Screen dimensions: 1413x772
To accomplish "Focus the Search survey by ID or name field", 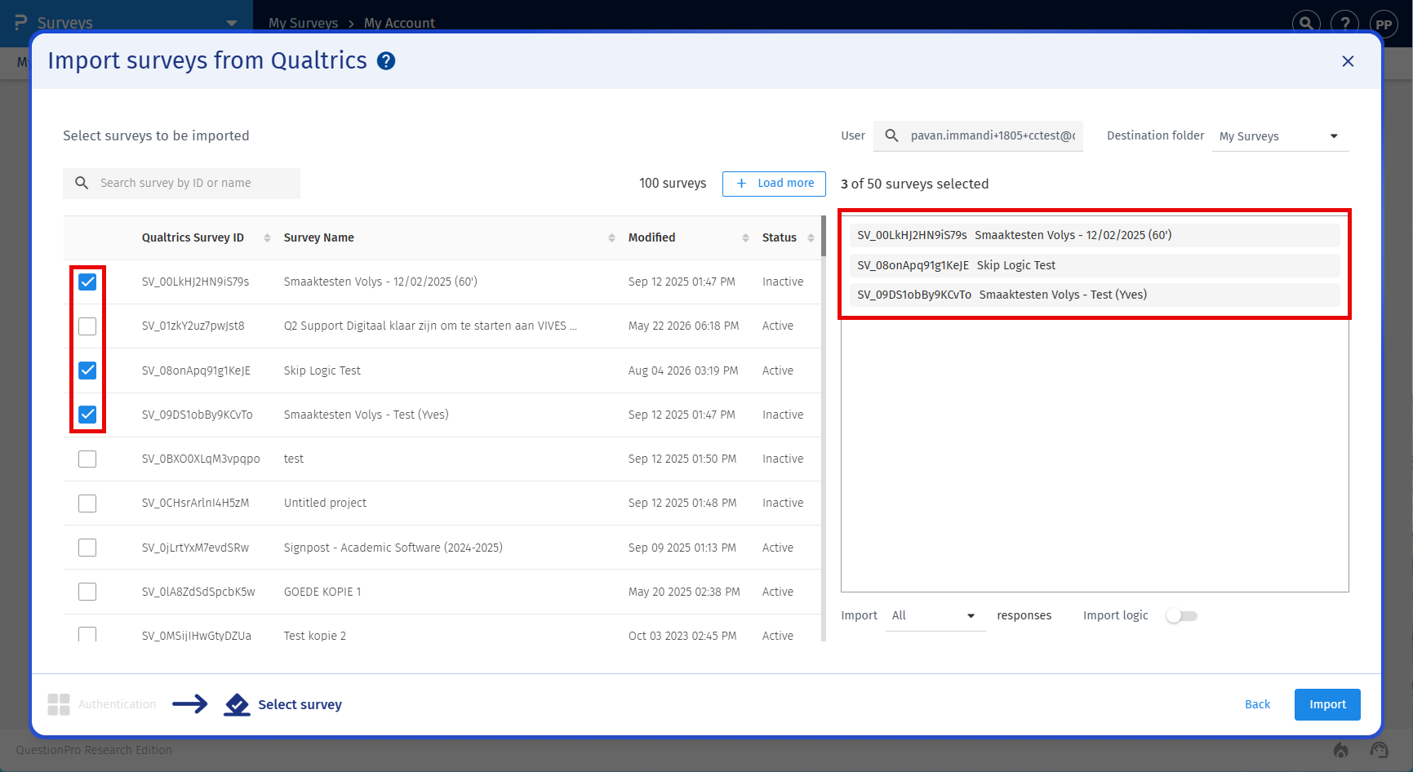I will point(181,183).
